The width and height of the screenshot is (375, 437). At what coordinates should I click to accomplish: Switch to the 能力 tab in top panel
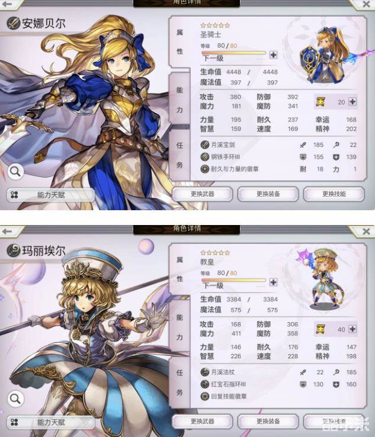pyautogui.click(x=180, y=99)
